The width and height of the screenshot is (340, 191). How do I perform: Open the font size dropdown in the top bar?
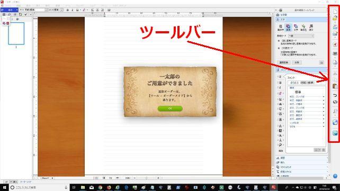(x=61, y=10)
